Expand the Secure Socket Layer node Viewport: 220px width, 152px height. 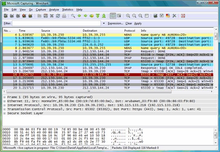click(4, 113)
